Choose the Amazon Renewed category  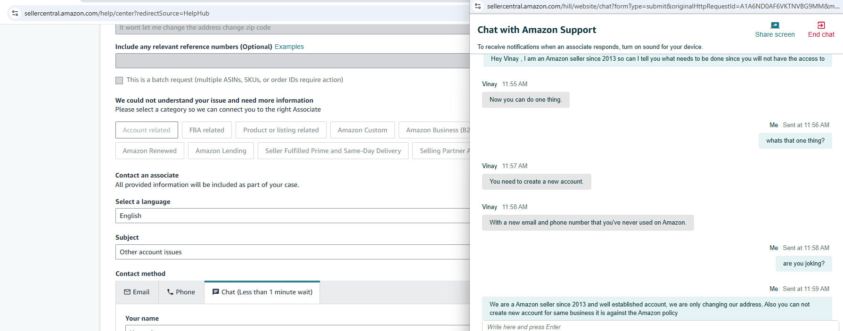150,151
